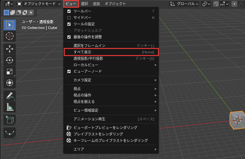Image resolution: width=245 pixels, height=159 pixels.
Task: Set selection mode to new selection
Action: 6,13
